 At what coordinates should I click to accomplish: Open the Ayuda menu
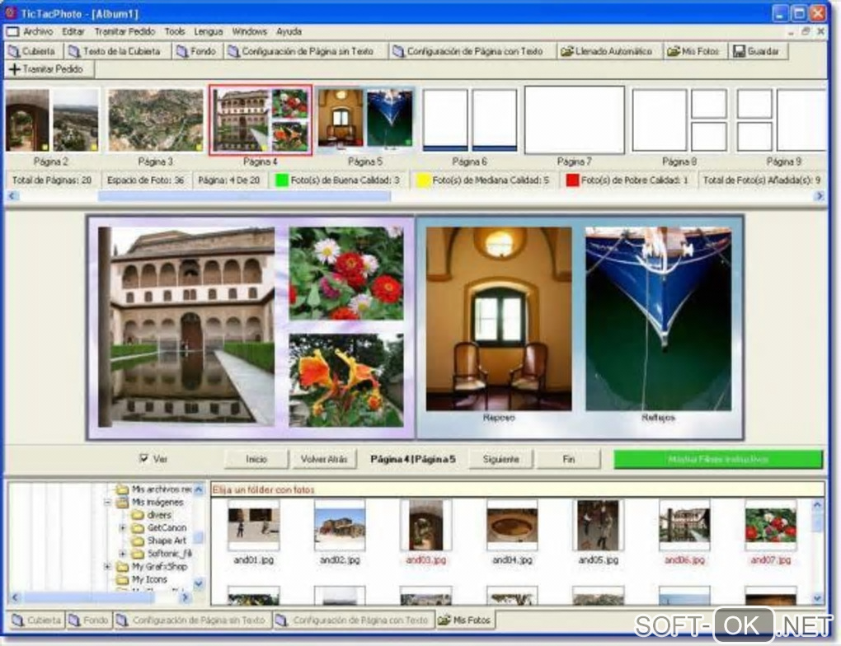(x=289, y=31)
